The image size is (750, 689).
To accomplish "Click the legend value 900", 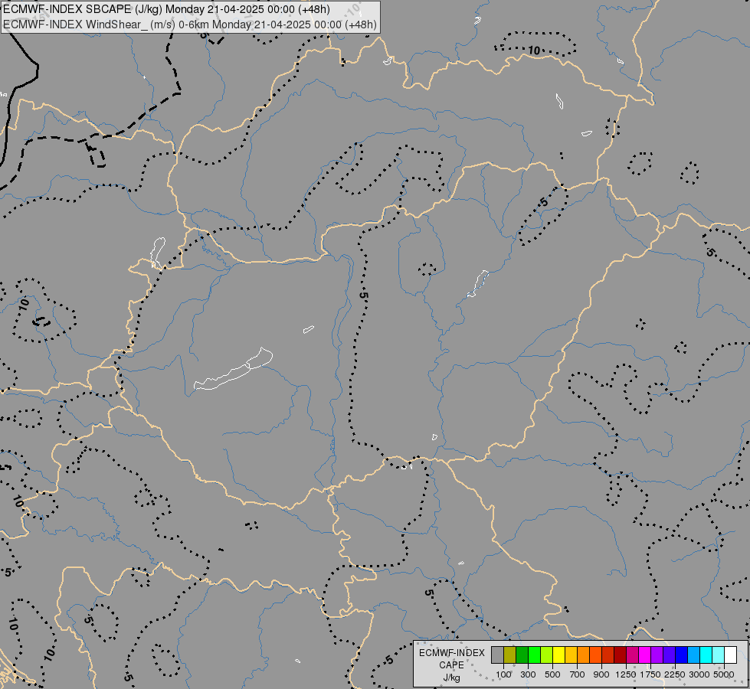I will click(x=601, y=674).
